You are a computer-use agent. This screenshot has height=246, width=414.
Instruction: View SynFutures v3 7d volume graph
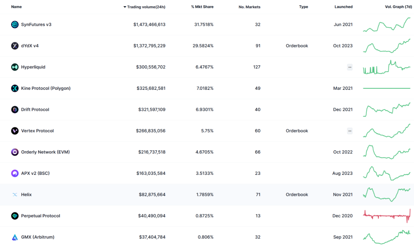(387, 25)
